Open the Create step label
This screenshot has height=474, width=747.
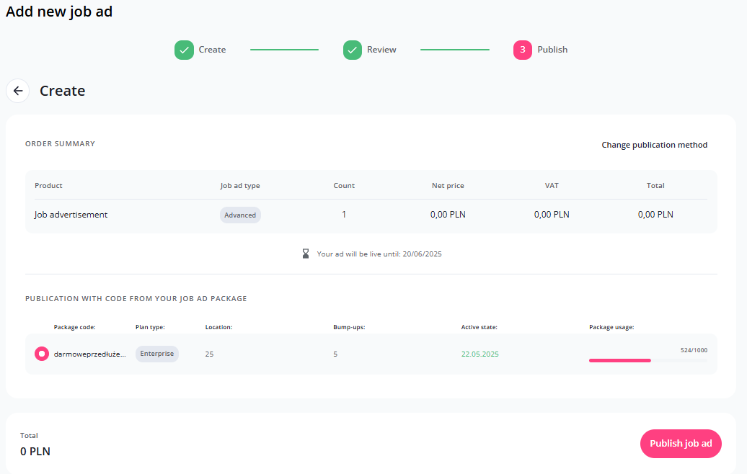point(212,50)
